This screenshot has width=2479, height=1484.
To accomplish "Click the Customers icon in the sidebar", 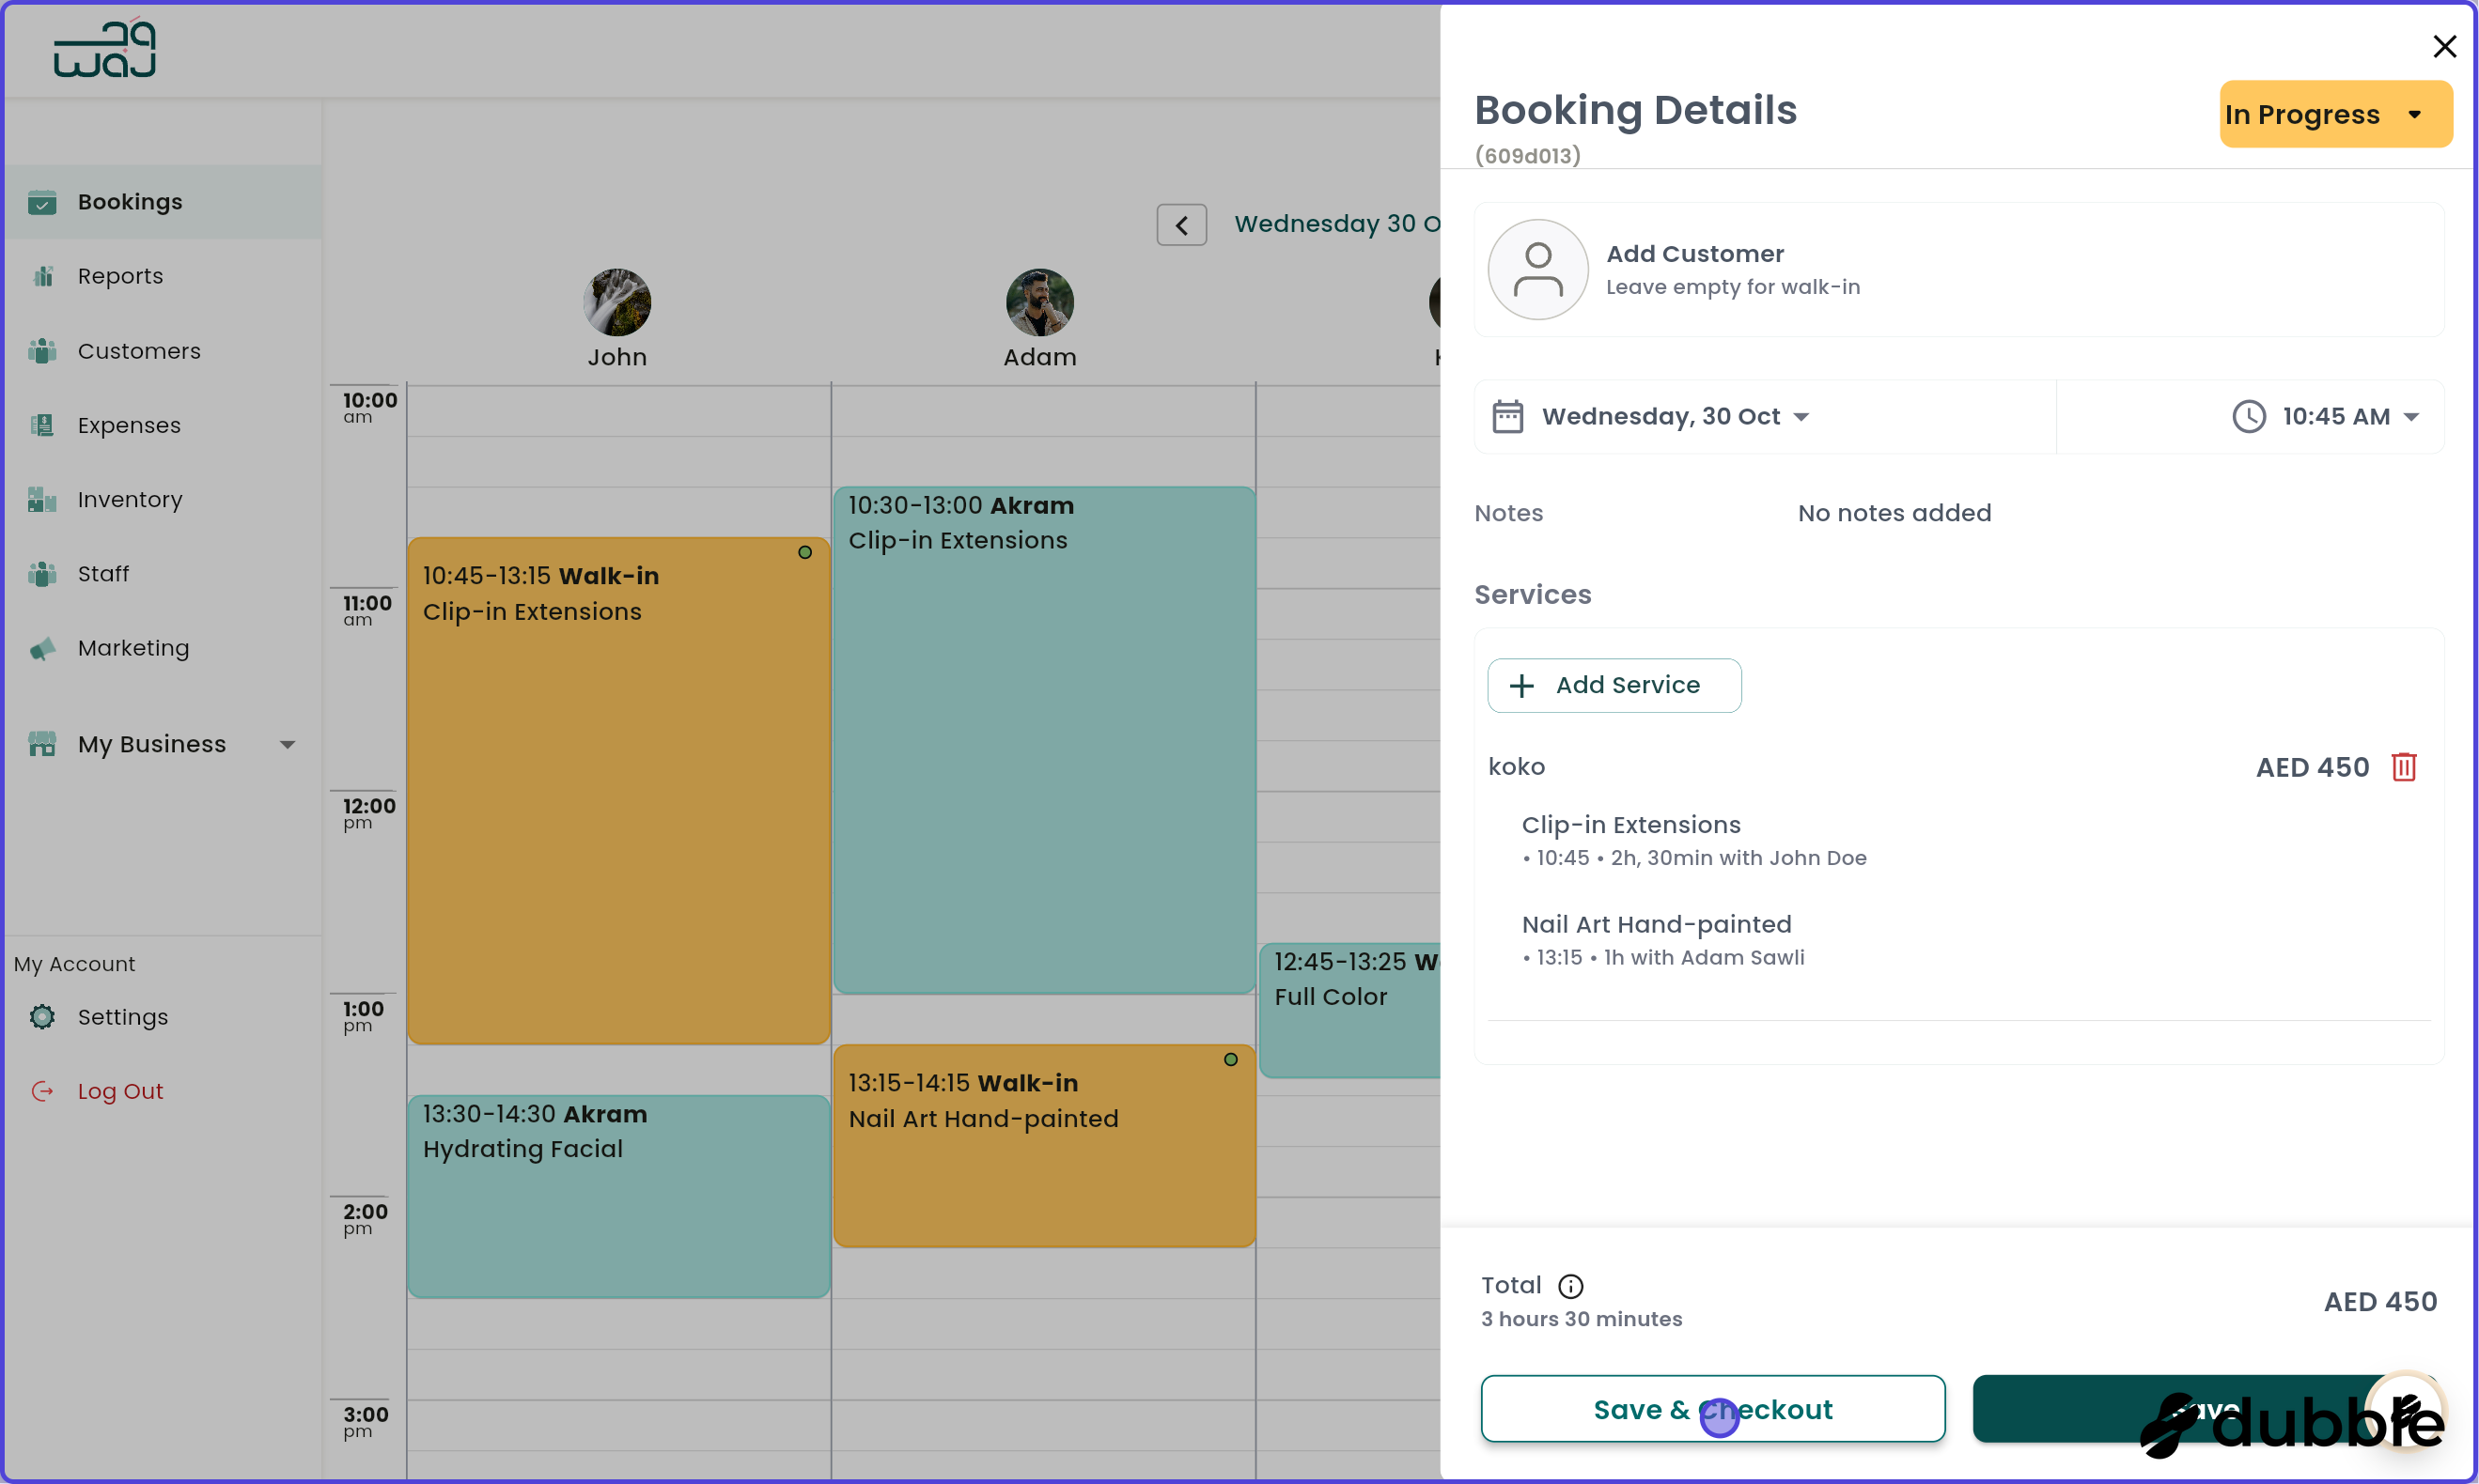I will click(42, 351).
